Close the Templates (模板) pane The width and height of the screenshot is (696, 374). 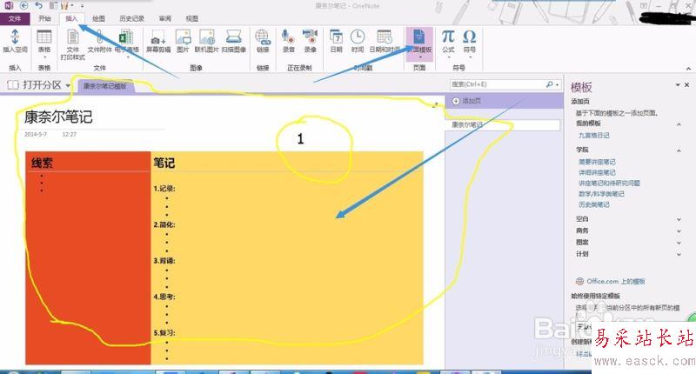[x=686, y=84]
